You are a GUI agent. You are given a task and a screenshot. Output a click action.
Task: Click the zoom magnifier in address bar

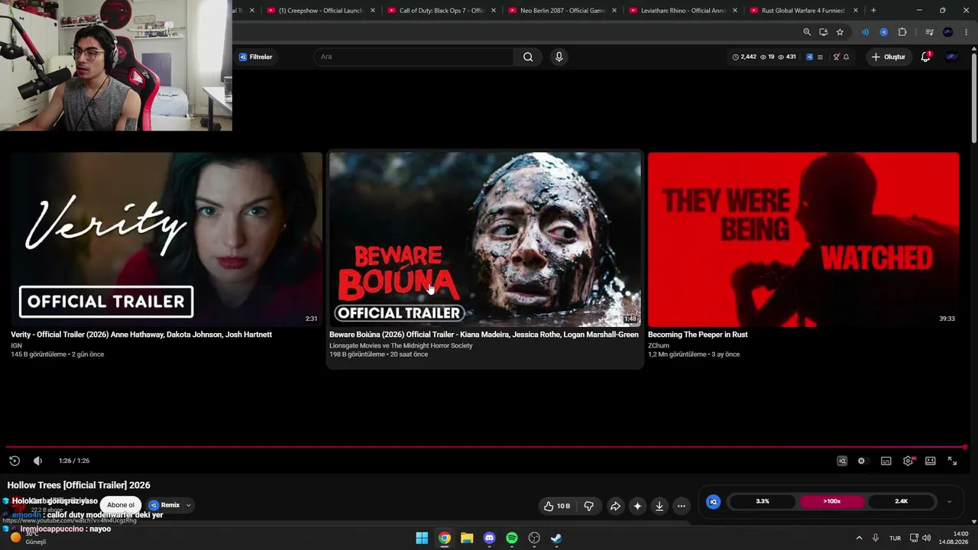point(807,32)
